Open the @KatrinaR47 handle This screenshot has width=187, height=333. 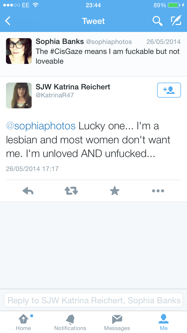tap(55, 95)
